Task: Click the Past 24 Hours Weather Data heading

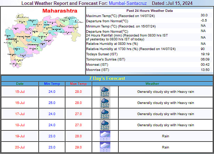Action: click(x=149, y=11)
